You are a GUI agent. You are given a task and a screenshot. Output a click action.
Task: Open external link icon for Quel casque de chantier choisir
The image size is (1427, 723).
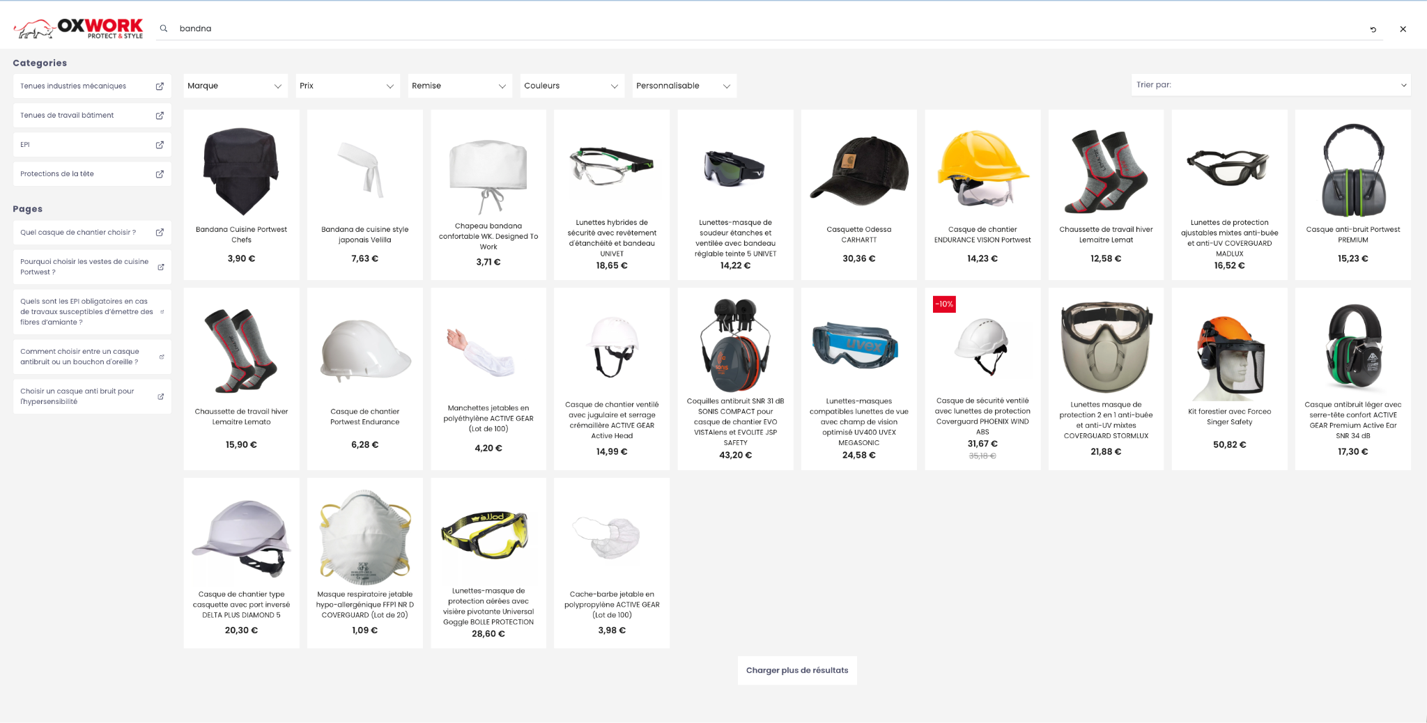click(160, 233)
